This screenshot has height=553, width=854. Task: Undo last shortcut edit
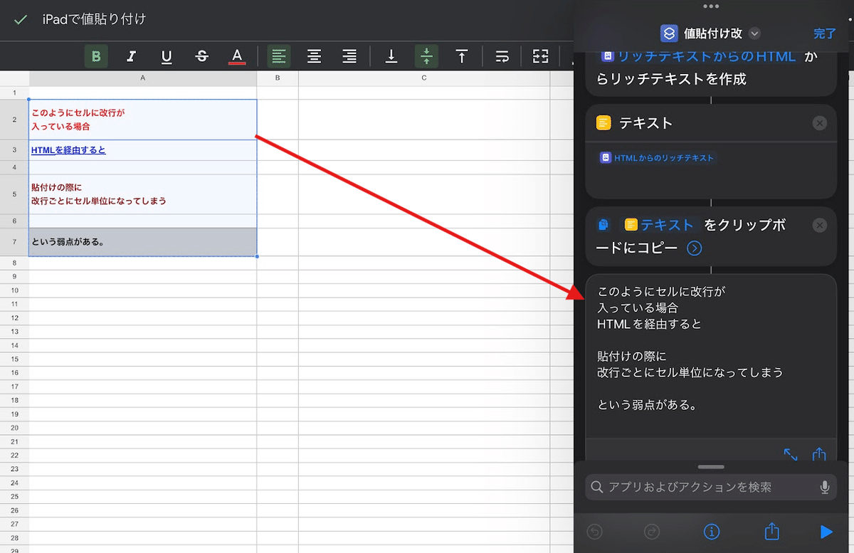tap(596, 532)
